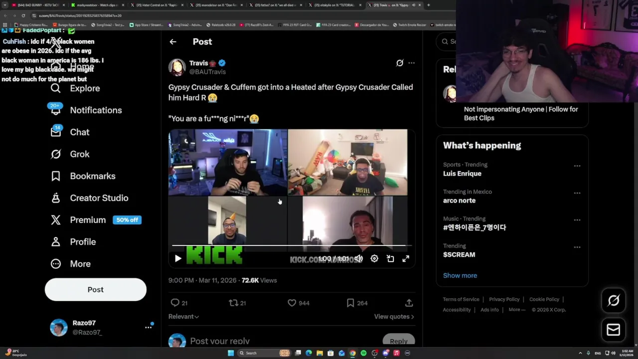The height and width of the screenshot is (359, 638).
Task: Click the Chat envelope icon
Action: point(55,132)
